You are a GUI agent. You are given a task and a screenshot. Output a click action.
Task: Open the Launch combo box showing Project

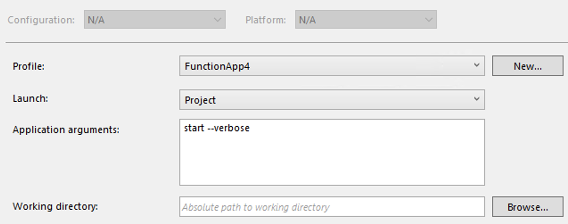coord(331,100)
